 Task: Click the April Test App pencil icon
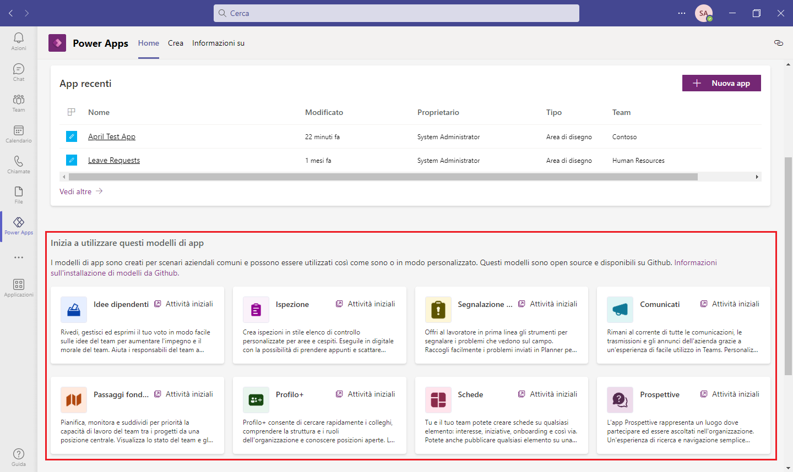[72, 136]
